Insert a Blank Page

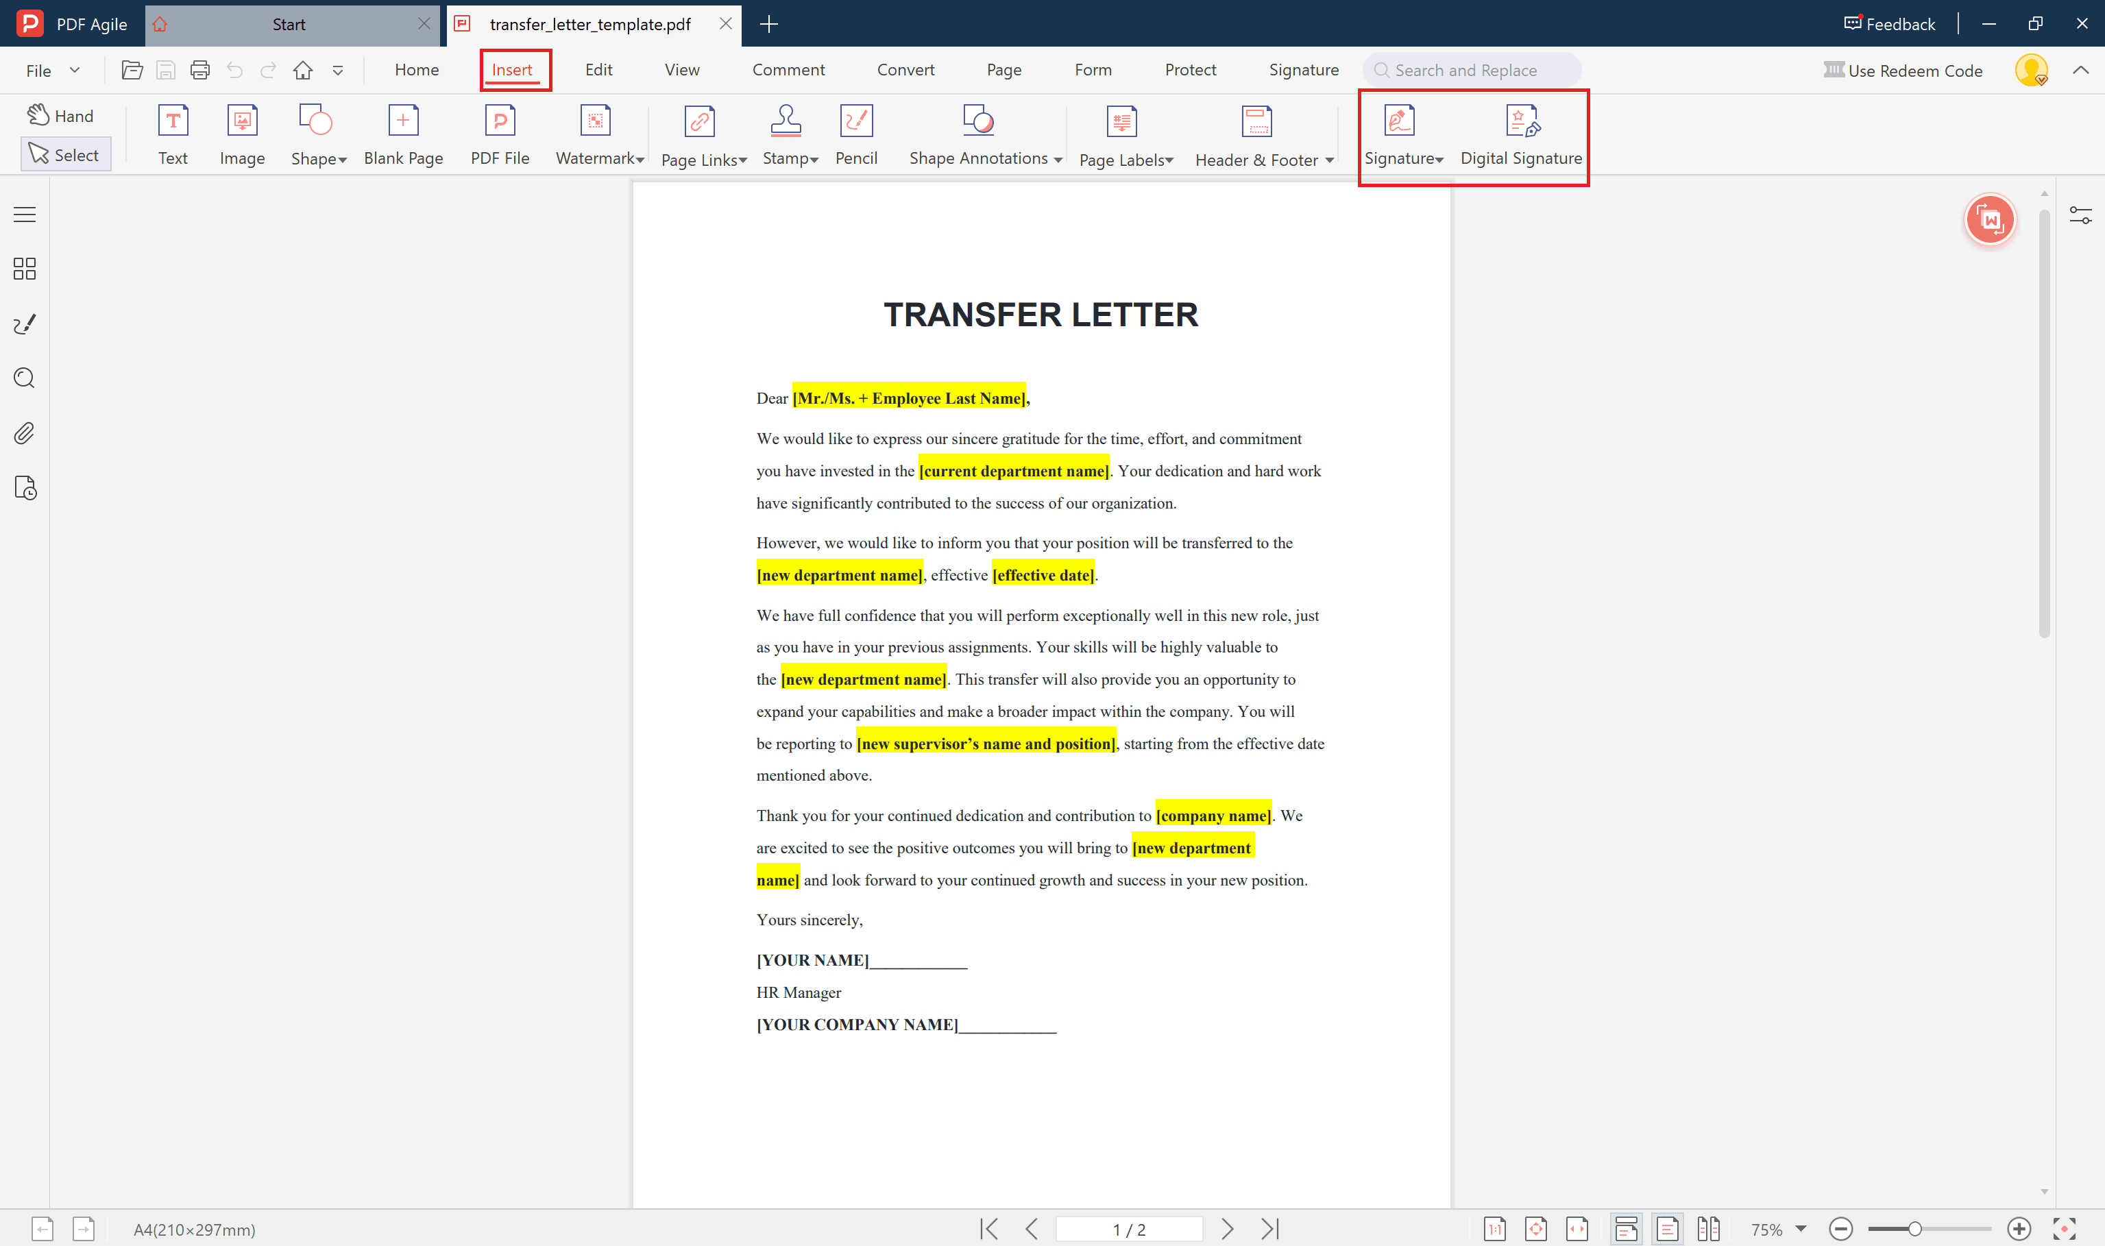click(x=404, y=134)
